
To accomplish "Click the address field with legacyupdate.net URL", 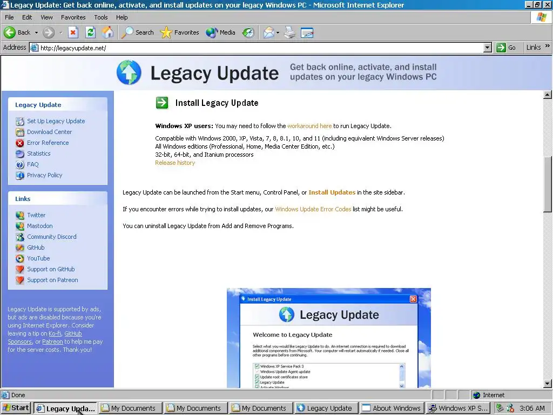I will (x=260, y=48).
